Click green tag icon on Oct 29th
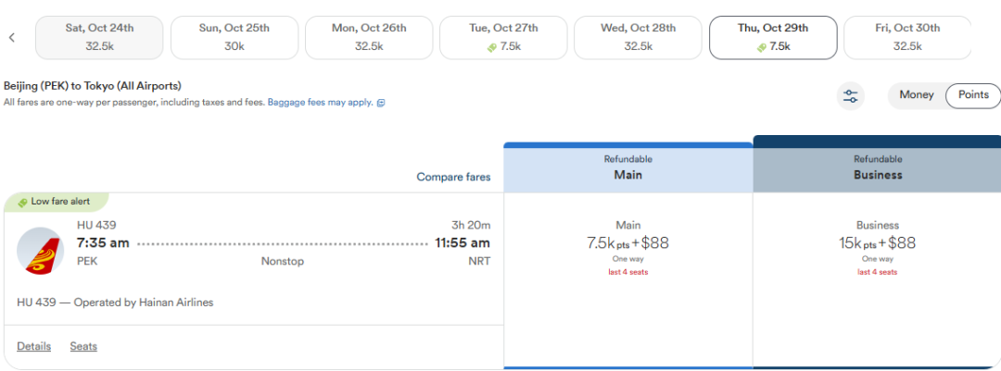Viewport: 1001px width, 371px height. click(761, 47)
